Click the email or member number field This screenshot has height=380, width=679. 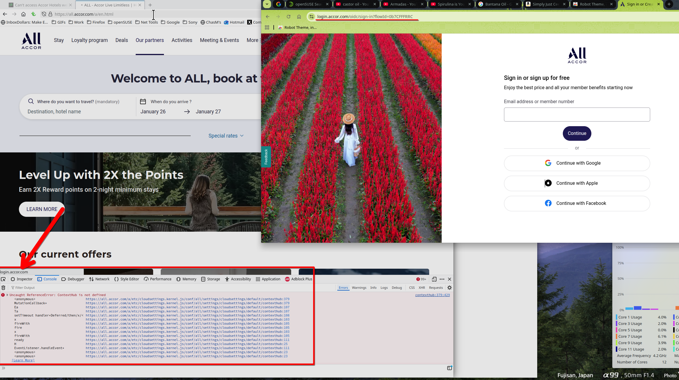coord(577,115)
